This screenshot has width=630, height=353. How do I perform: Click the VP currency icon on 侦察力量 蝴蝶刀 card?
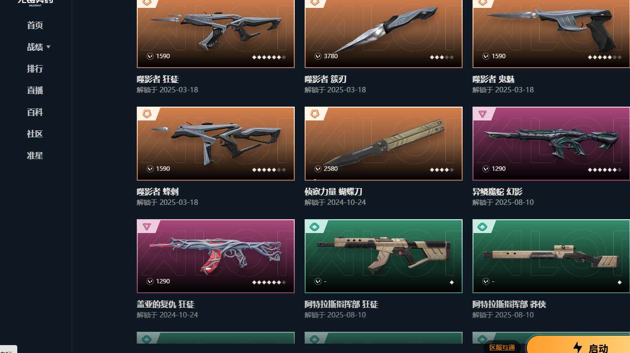click(318, 169)
